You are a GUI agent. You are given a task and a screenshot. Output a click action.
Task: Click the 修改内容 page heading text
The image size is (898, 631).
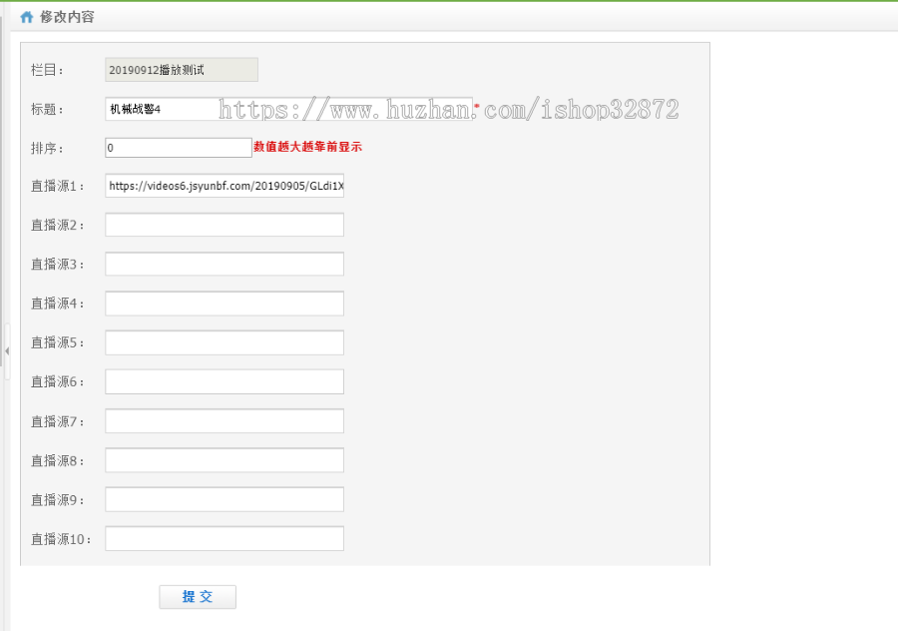[x=67, y=17]
